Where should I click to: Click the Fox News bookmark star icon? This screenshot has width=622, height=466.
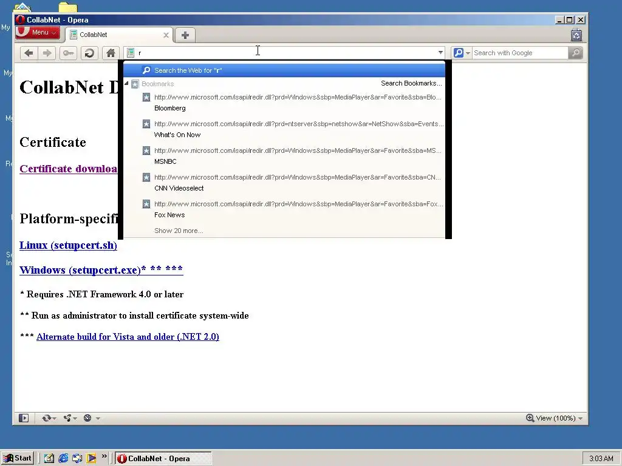(x=146, y=204)
